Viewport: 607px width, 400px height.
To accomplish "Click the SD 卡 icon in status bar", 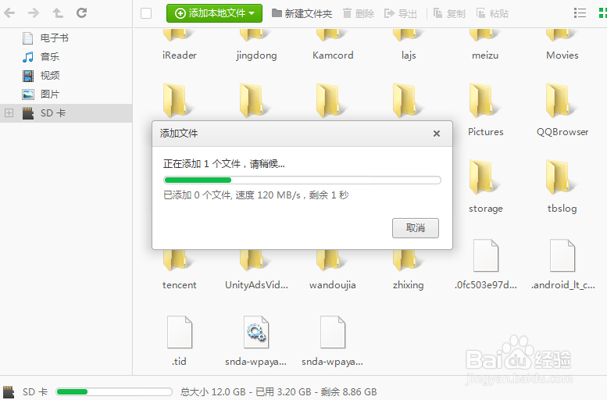I will (x=9, y=392).
